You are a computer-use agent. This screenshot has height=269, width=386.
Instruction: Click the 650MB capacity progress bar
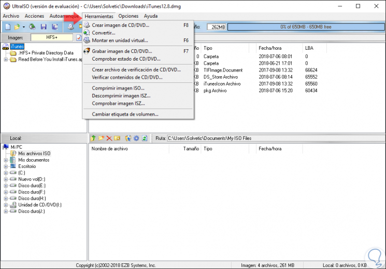point(306,27)
